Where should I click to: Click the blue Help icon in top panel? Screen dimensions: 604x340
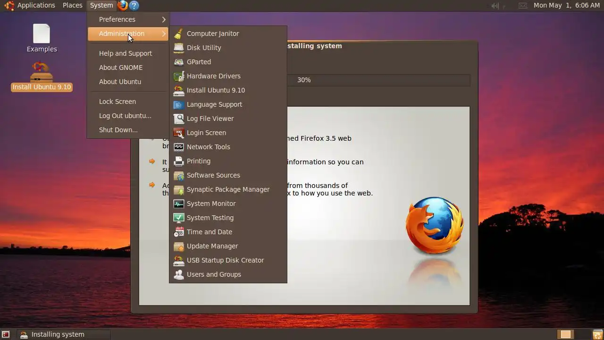click(134, 6)
